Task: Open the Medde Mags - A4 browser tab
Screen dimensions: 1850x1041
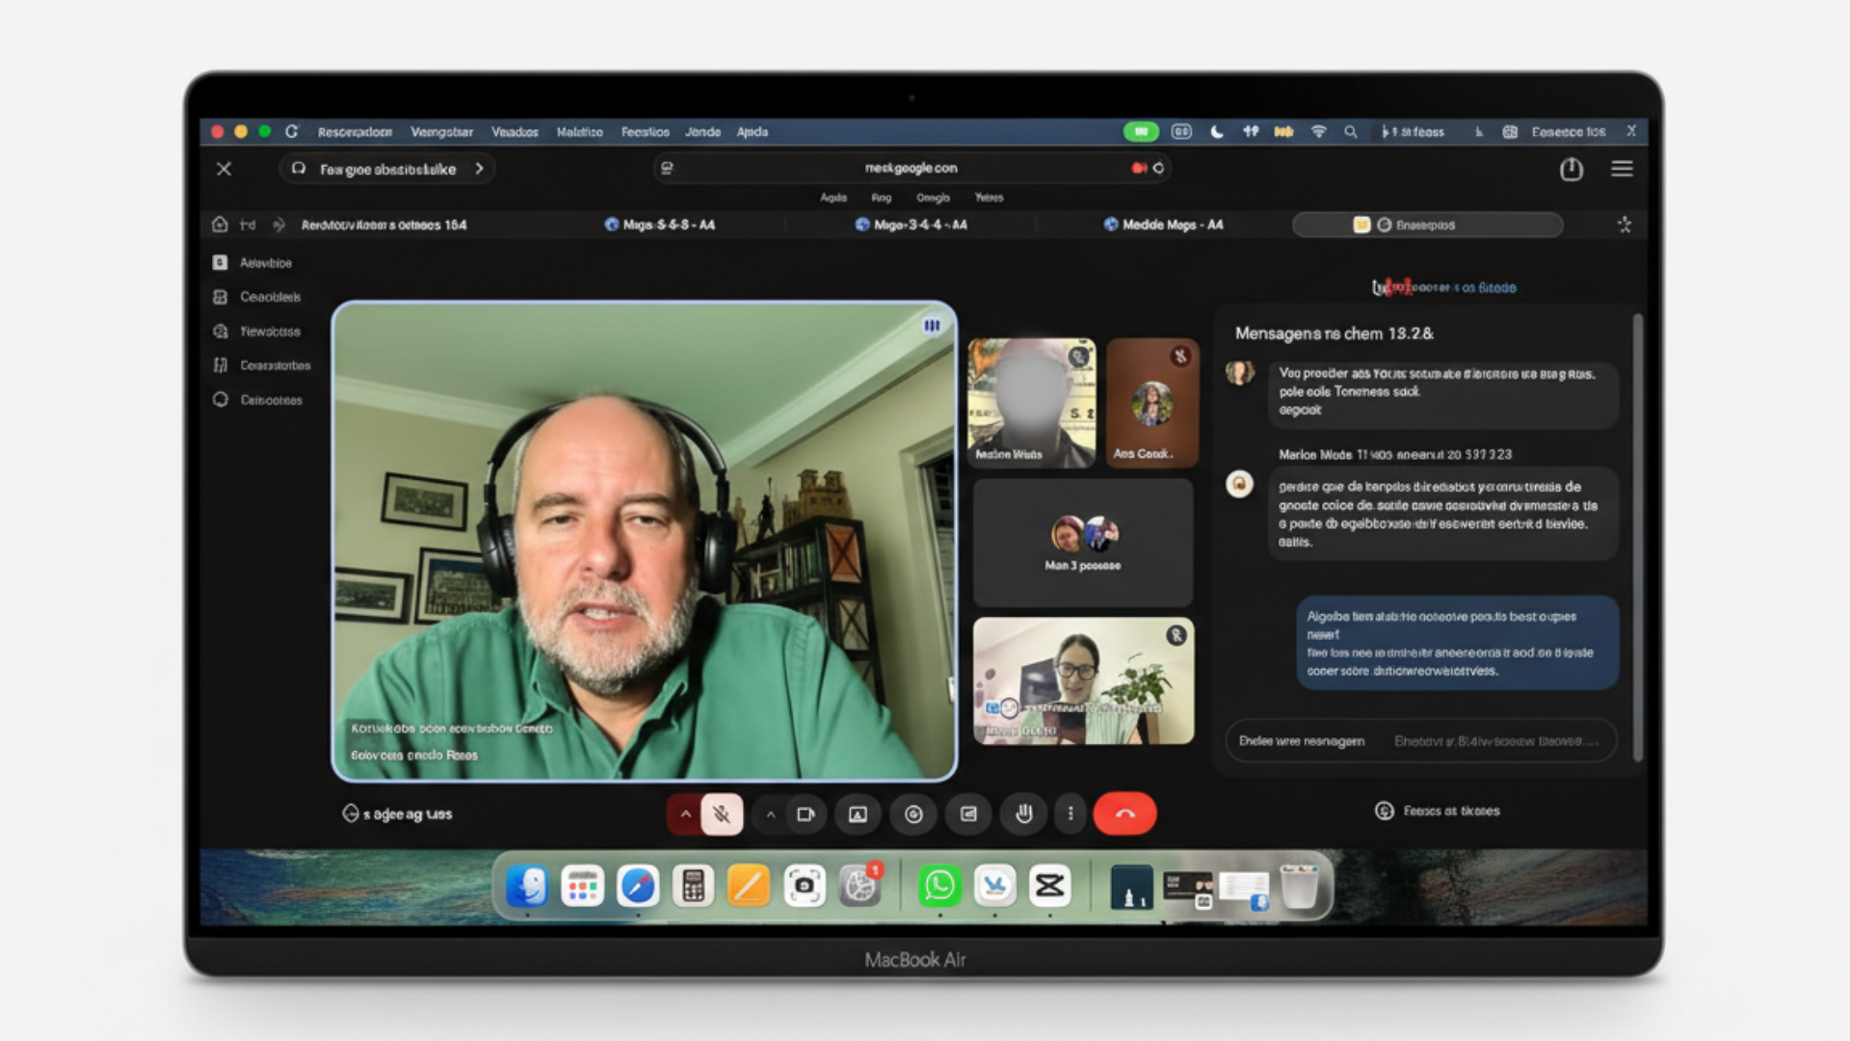Action: click(1163, 225)
